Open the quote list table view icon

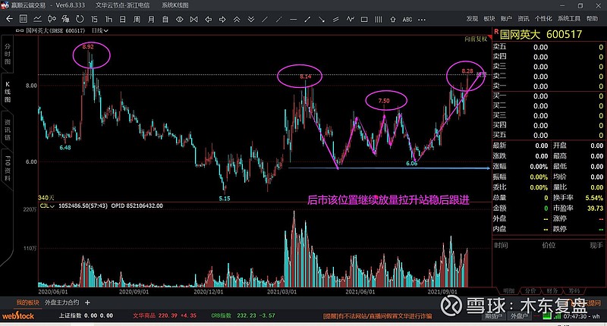click(x=24, y=19)
